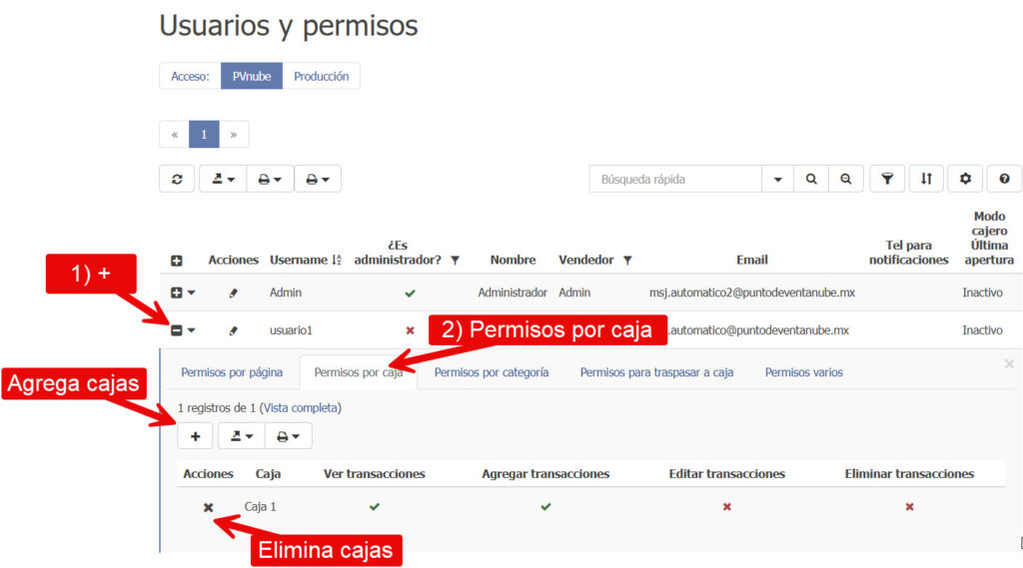Open Permisos por categoría tab
Screen dimensions: 1023x568
(492, 372)
